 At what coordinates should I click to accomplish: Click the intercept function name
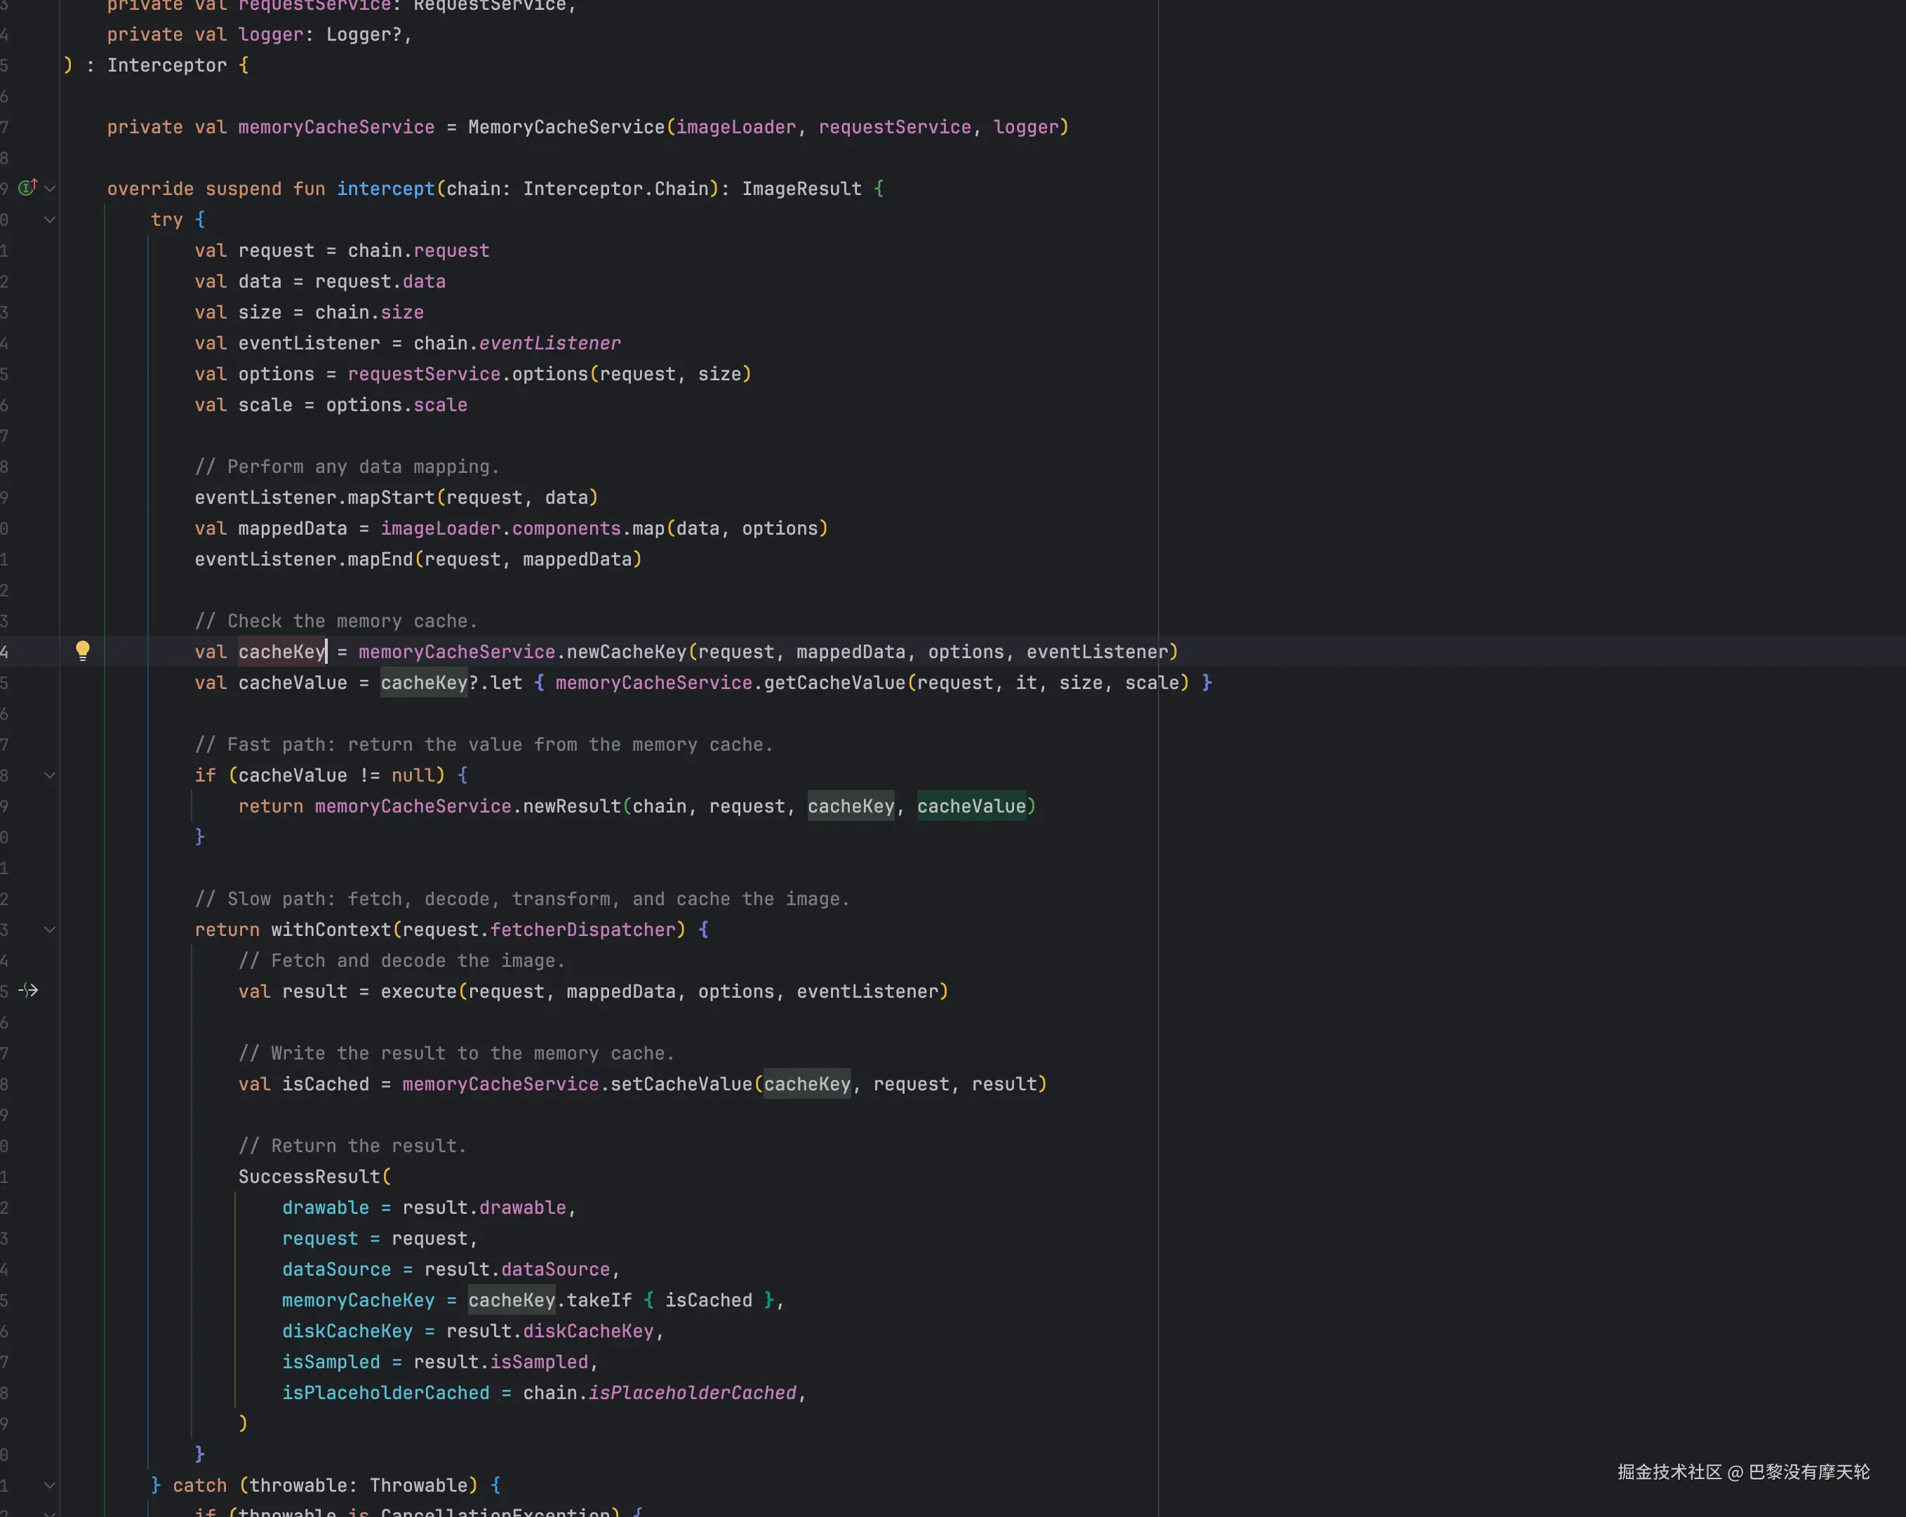[385, 189]
